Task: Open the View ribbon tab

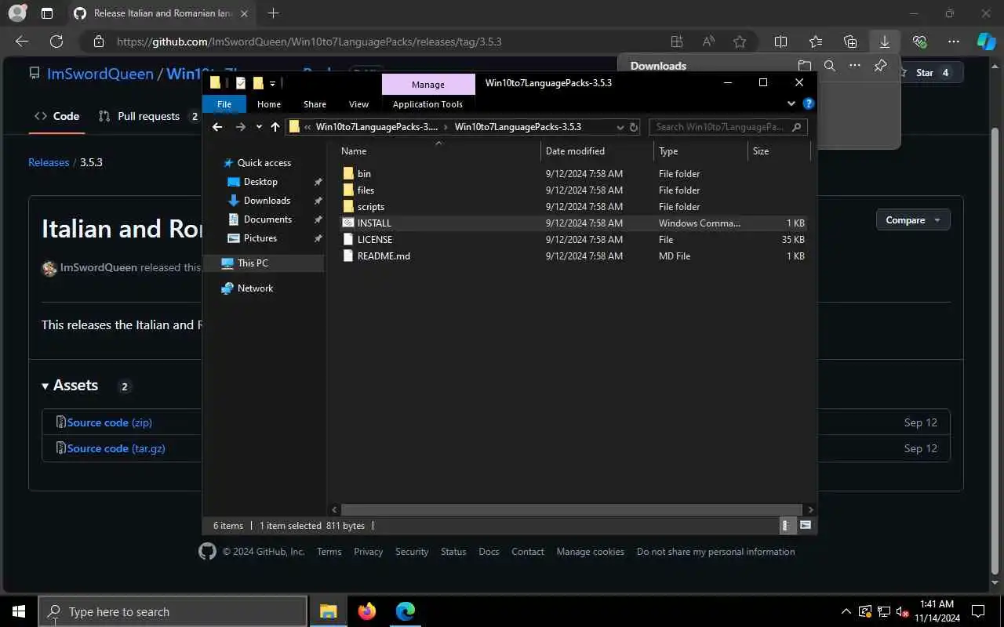Action: 358,104
